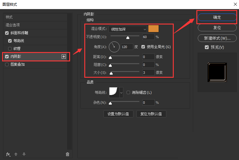Focus the 杂色 percent value field
Image resolution: width=239 pixels, height=160 pixels.
[x=148, y=103]
